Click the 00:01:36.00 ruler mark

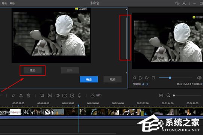tap(68, 103)
